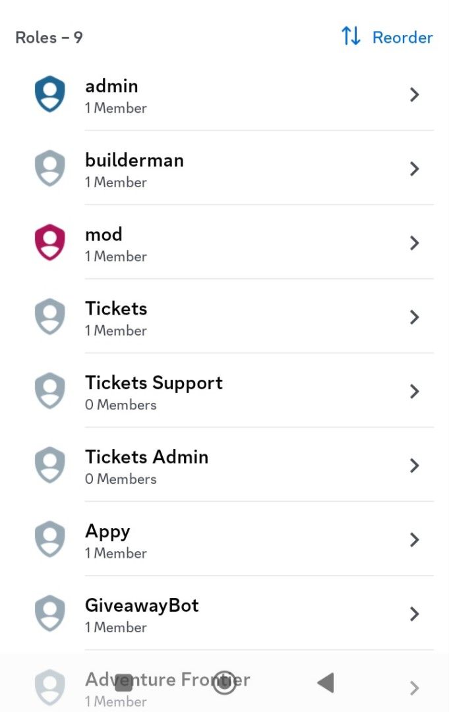Click the up-down arrows reorder icon
Viewport: 449px width, 712px height.
point(349,37)
